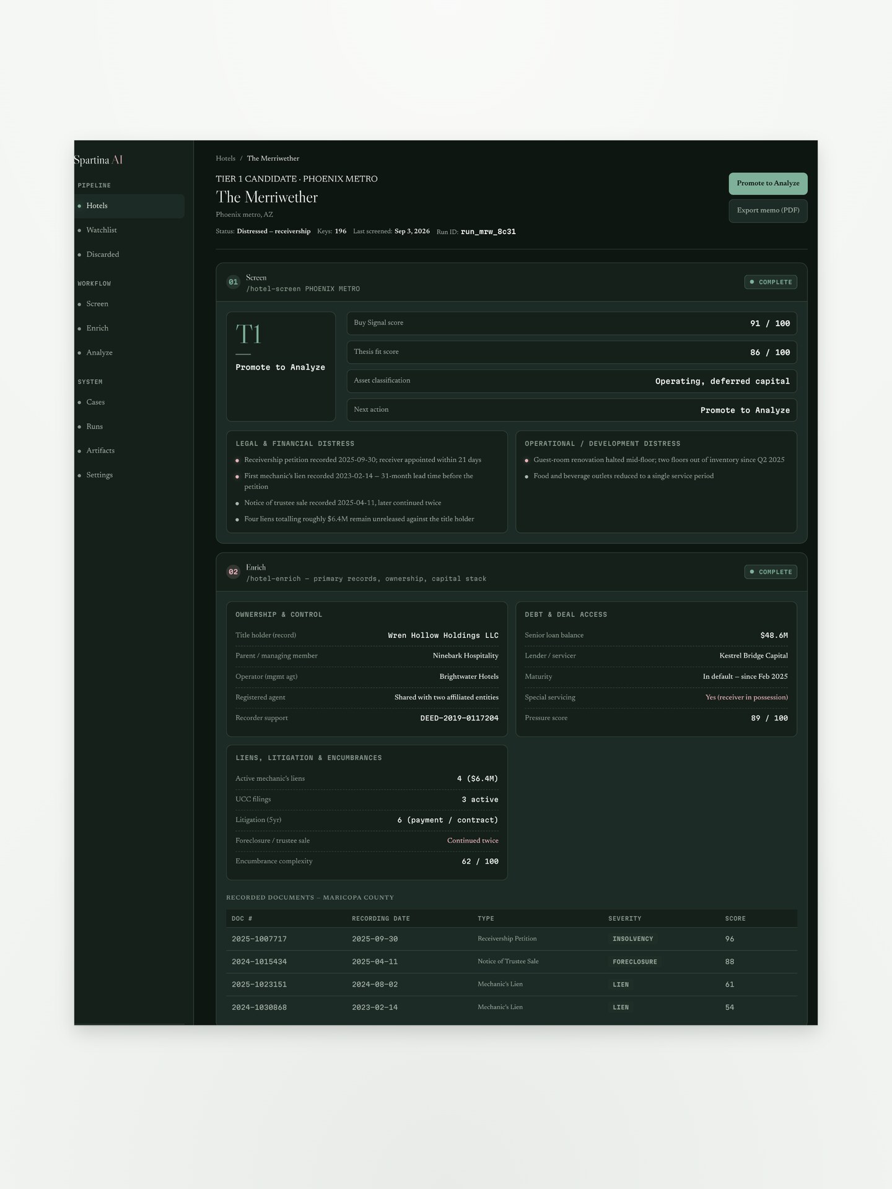Click Yes (receiver in possession) value
Screen dimensions: 892x1189
coord(746,697)
